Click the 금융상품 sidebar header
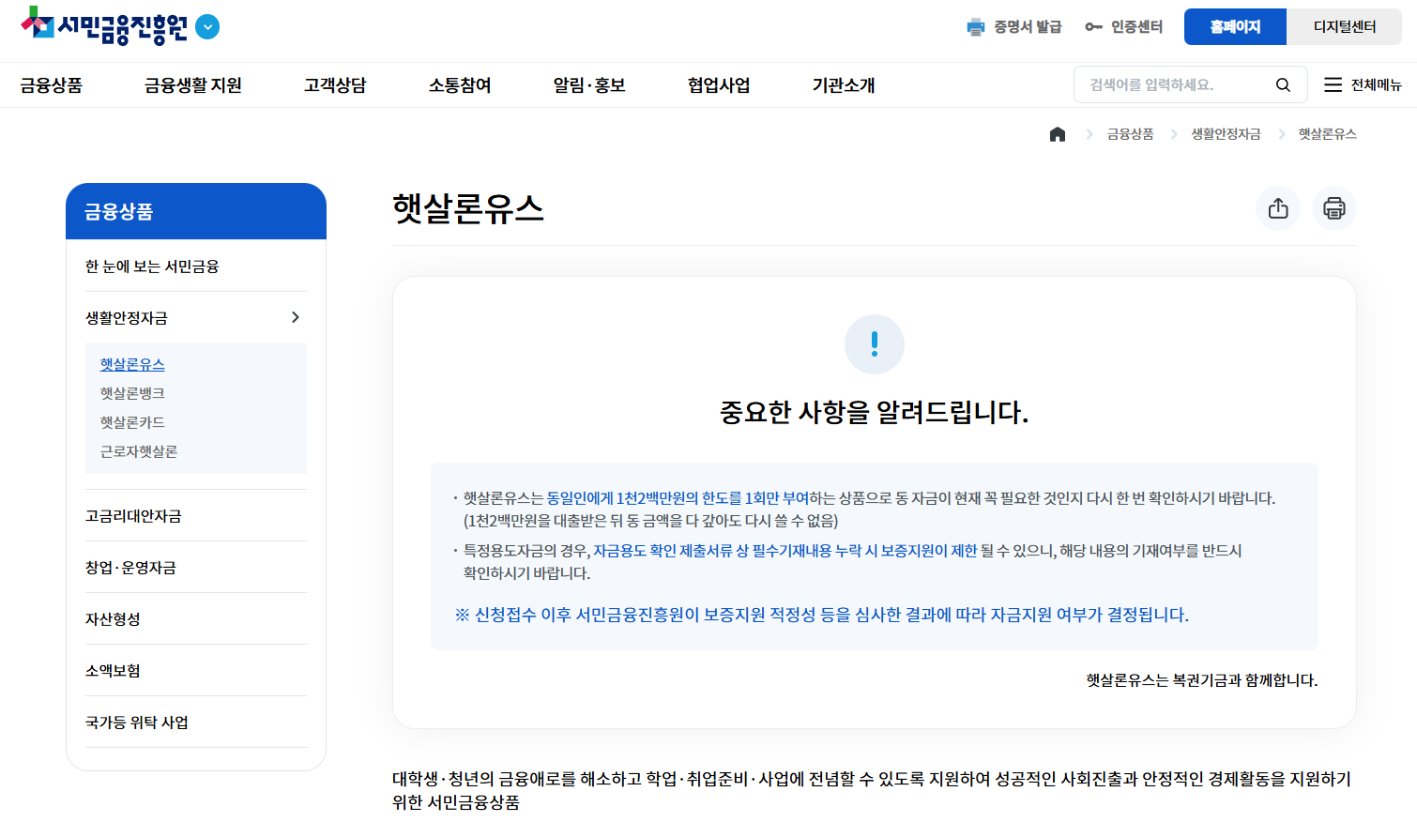1417x822 pixels. [196, 211]
